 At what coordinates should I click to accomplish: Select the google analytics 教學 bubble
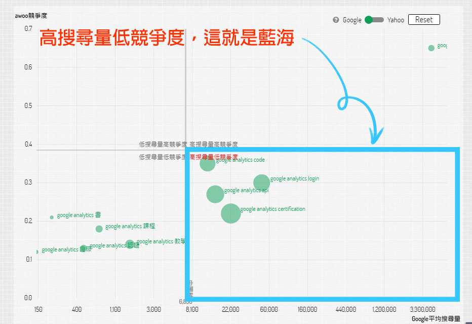click(x=130, y=244)
